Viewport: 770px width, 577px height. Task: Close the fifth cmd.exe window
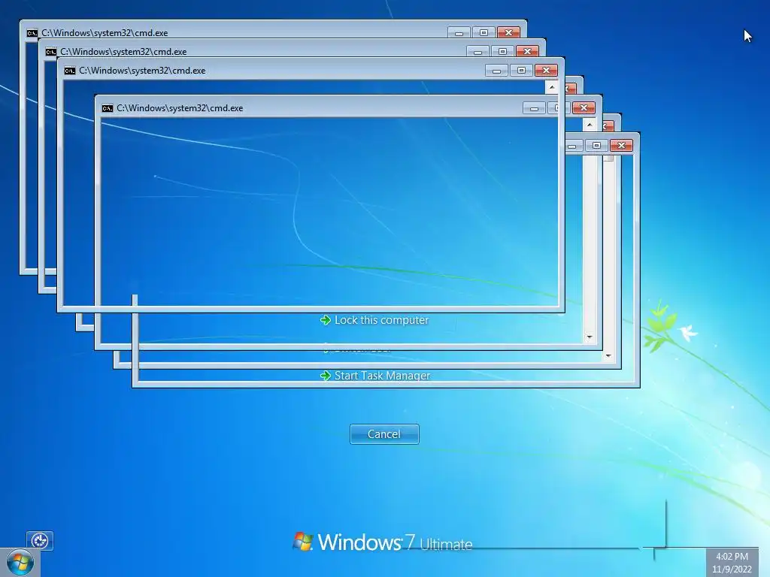pyautogui.click(x=584, y=107)
